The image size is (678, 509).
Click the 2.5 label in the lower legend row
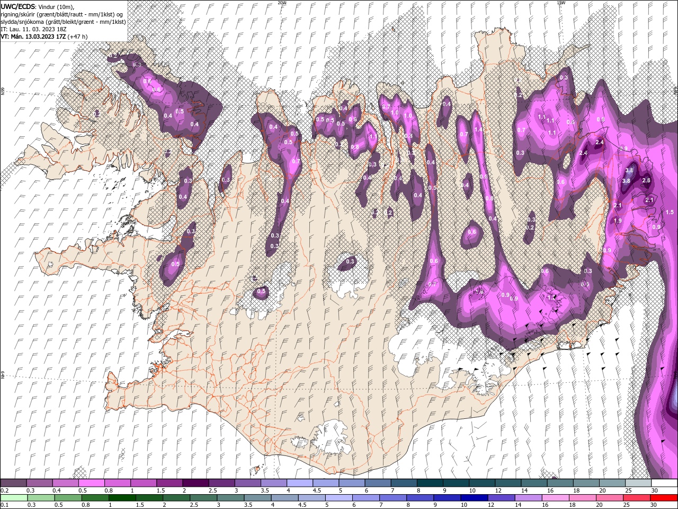pyautogui.click(x=194, y=505)
